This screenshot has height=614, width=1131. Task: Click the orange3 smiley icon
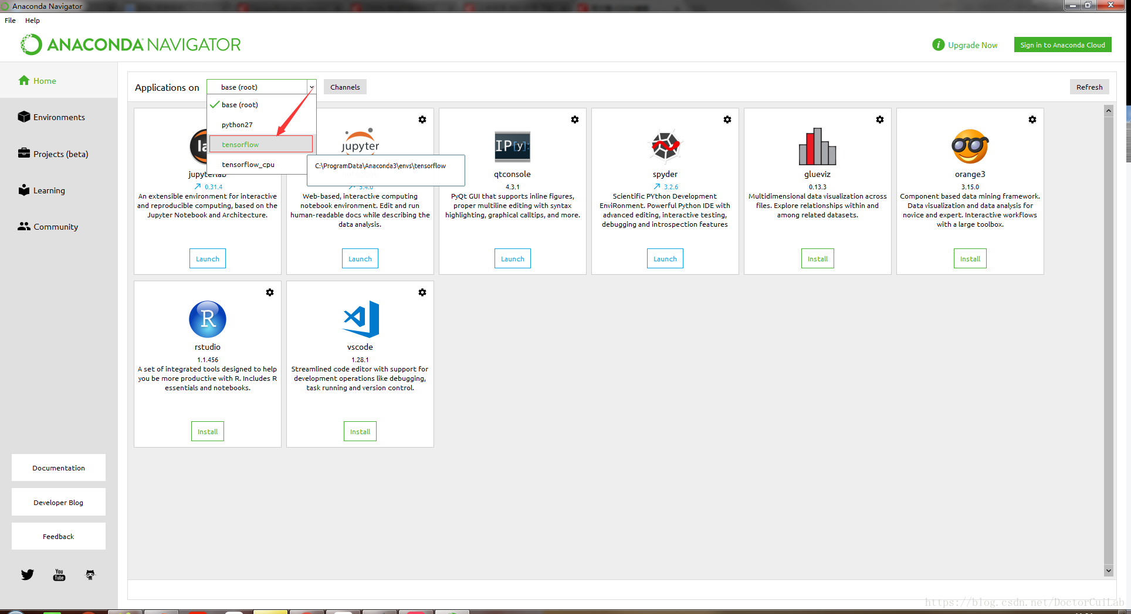pos(970,146)
